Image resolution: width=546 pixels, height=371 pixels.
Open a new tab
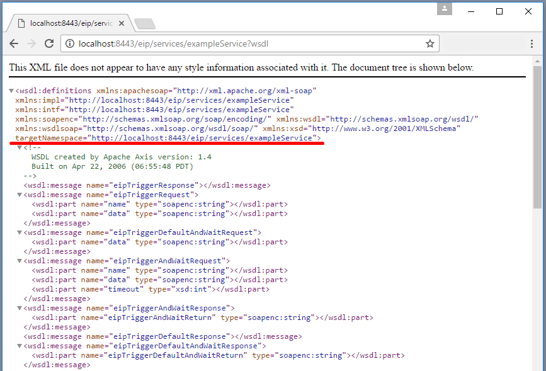[x=145, y=23]
